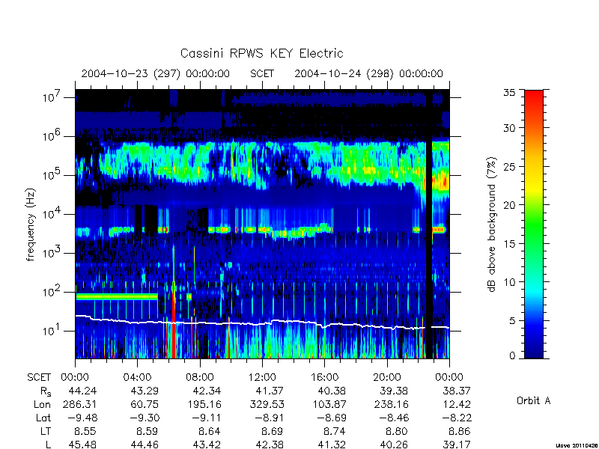The height and width of the screenshot is (449, 599).
Task: Click the L value '39.17'
Action: (457, 445)
